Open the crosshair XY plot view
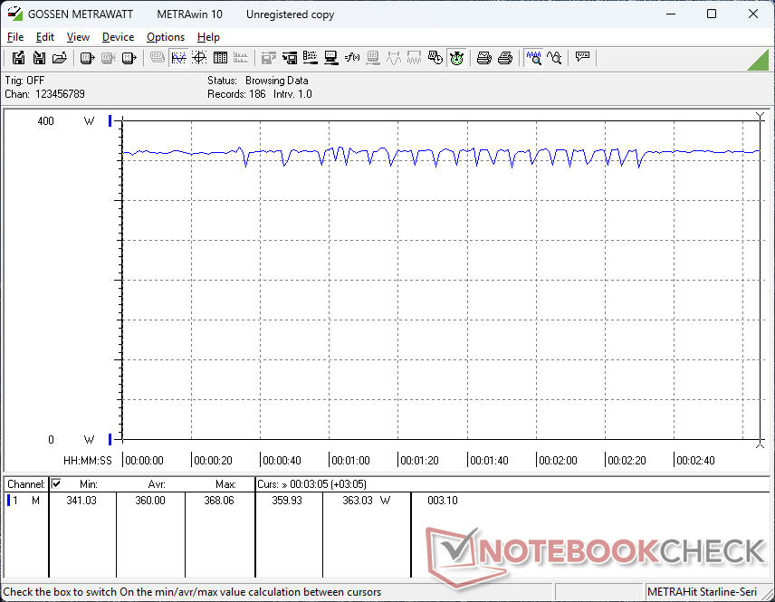Image resolution: width=775 pixels, height=602 pixels. pyautogui.click(x=198, y=58)
